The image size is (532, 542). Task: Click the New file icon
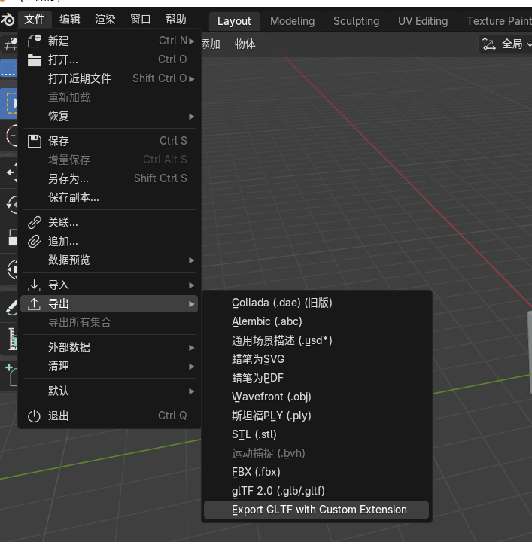pos(34,41)
